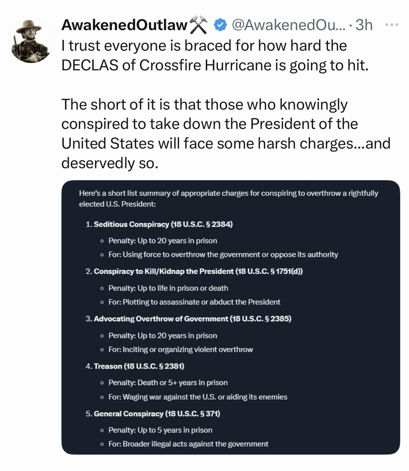The image size is (409, 471).
Task: Click the Treason (18 U.S.C. § 2381) heading
Action: pyautogui.click(x=139, y=366)
